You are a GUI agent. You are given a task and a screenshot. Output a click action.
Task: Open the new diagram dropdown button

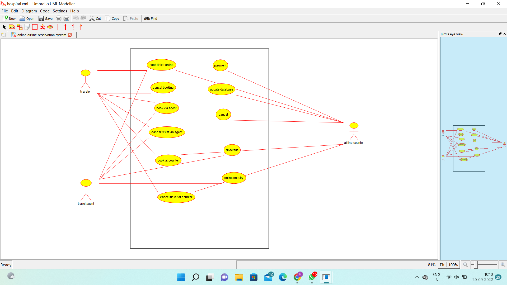[x=4, y=35]
